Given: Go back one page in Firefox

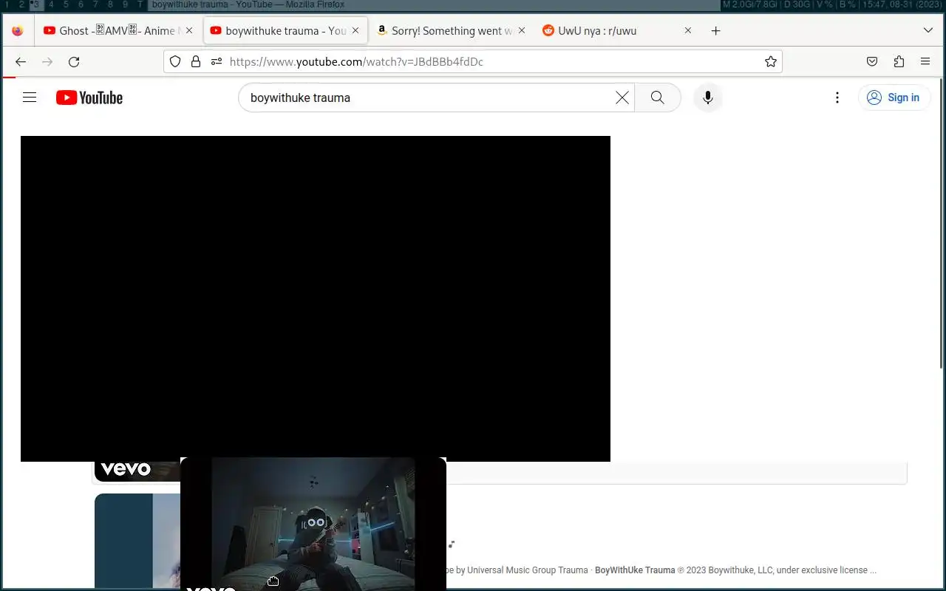Looking at the screenshot, I should point(21,61).
